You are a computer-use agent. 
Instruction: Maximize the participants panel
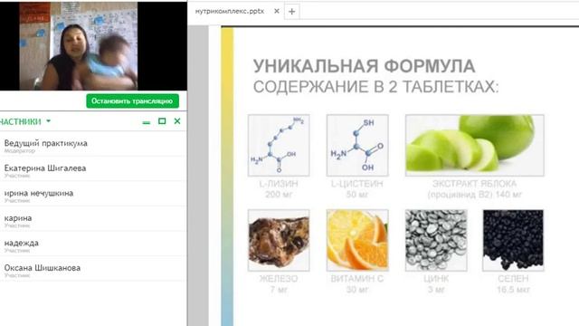pyautogui.click(x=162, y=120)
